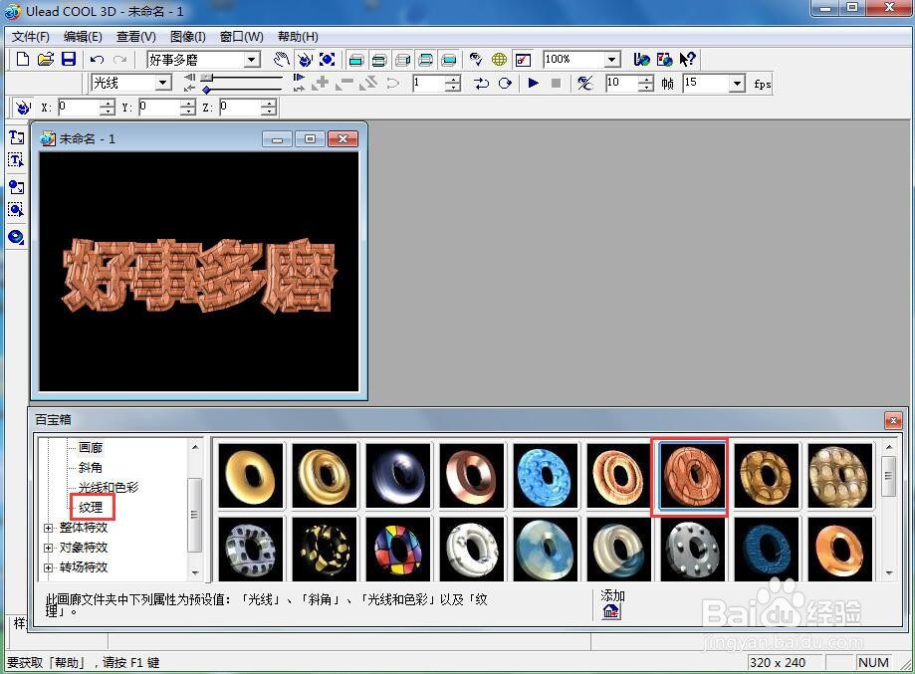Undo the last action
This screenshot has width=915, height=674.
tap(97, 60)
